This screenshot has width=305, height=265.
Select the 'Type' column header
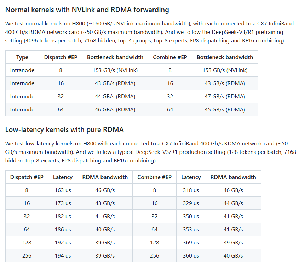coord(22,57)
